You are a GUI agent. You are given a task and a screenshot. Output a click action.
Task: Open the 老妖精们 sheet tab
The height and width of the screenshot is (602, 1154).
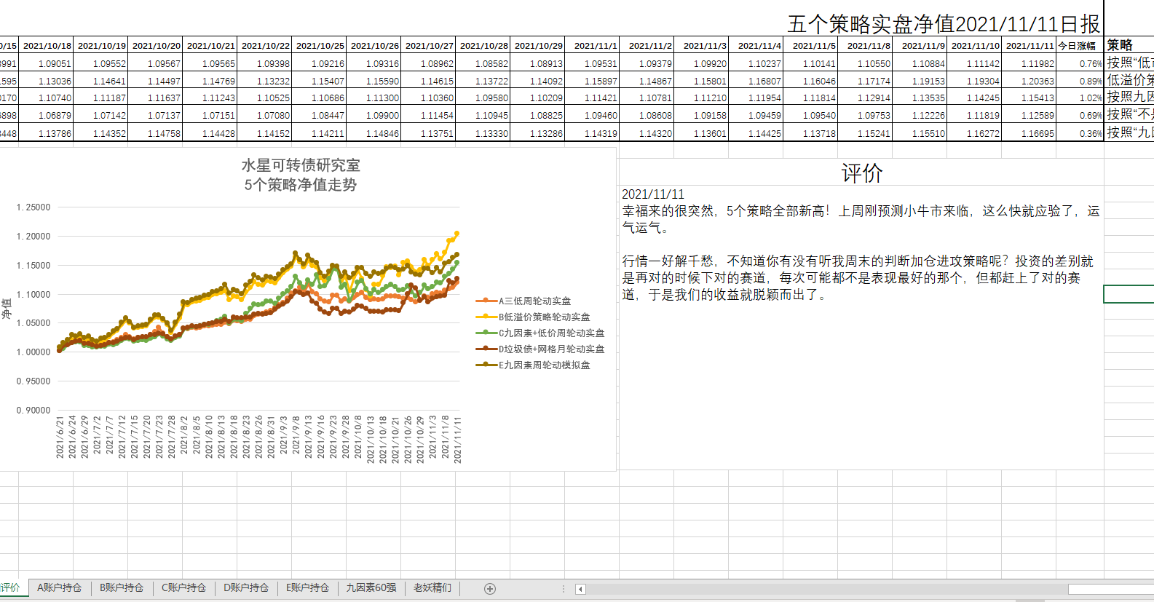coord(432,588)
